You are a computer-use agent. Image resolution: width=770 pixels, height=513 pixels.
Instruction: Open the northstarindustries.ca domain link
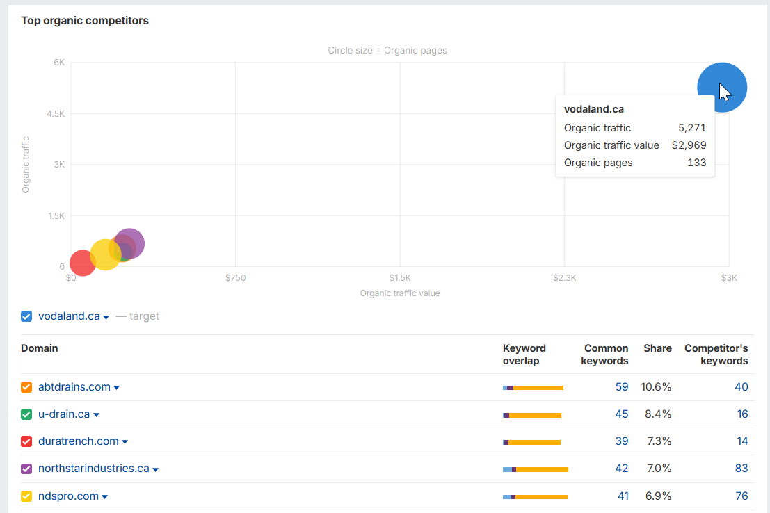(x=94, y=469)
